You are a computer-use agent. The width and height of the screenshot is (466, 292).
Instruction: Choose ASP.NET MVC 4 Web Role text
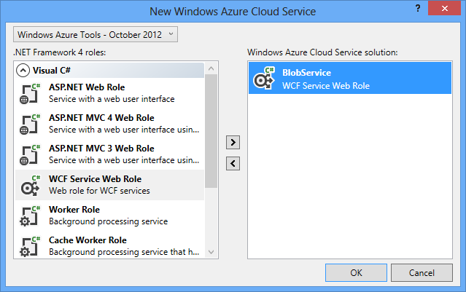click(x=101, y=118)
